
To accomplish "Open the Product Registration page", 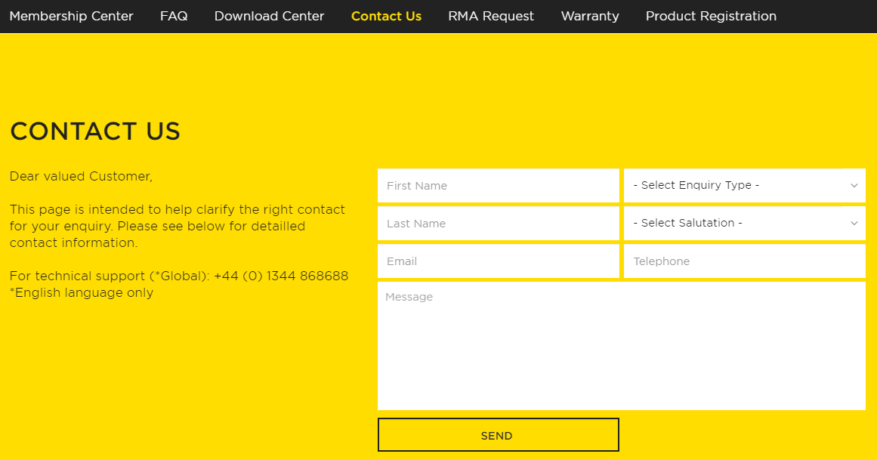I will (x=711, y=16).
